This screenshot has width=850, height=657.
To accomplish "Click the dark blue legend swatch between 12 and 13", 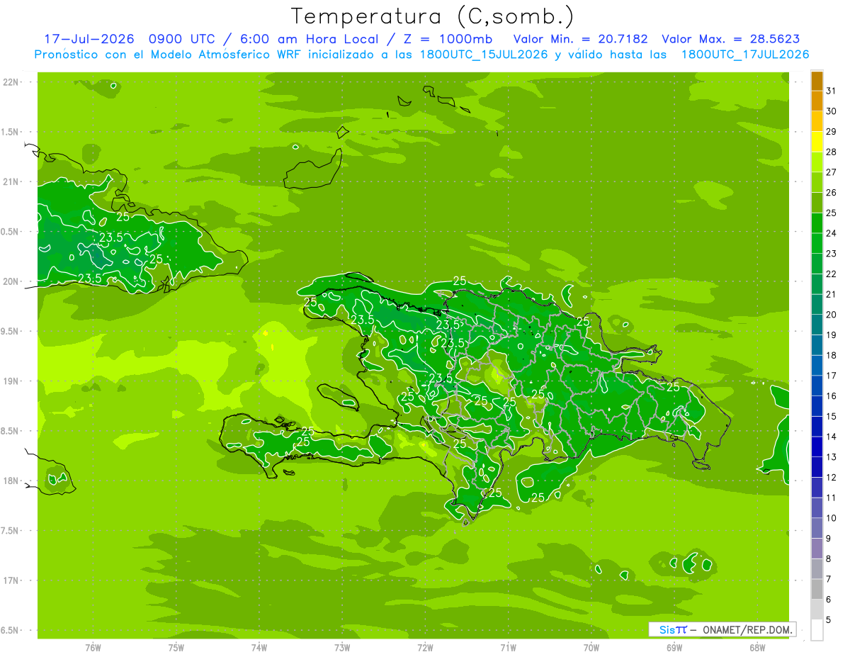I will (817, 467).
